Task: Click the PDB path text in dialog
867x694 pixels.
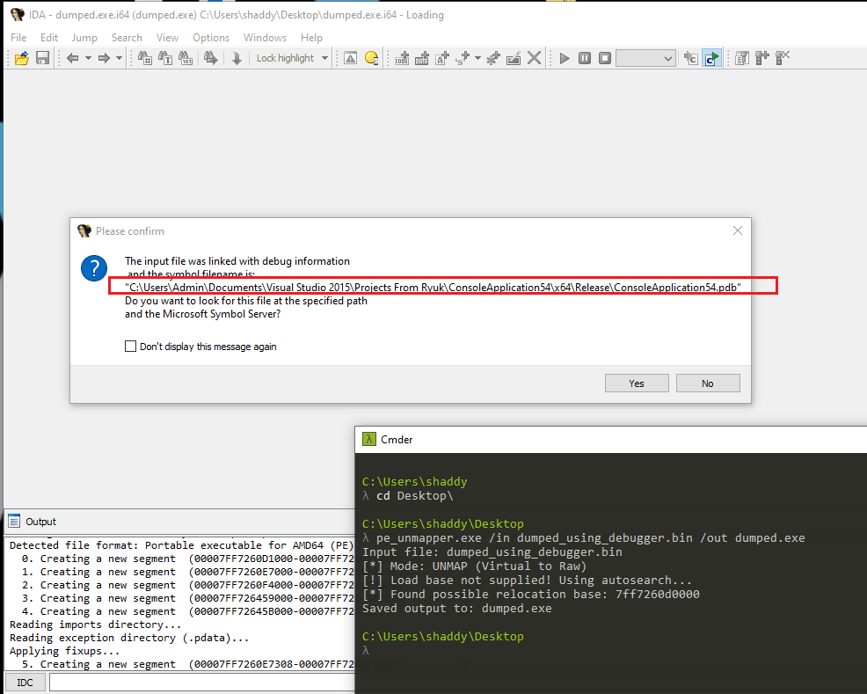Action: tap(433, 287)
